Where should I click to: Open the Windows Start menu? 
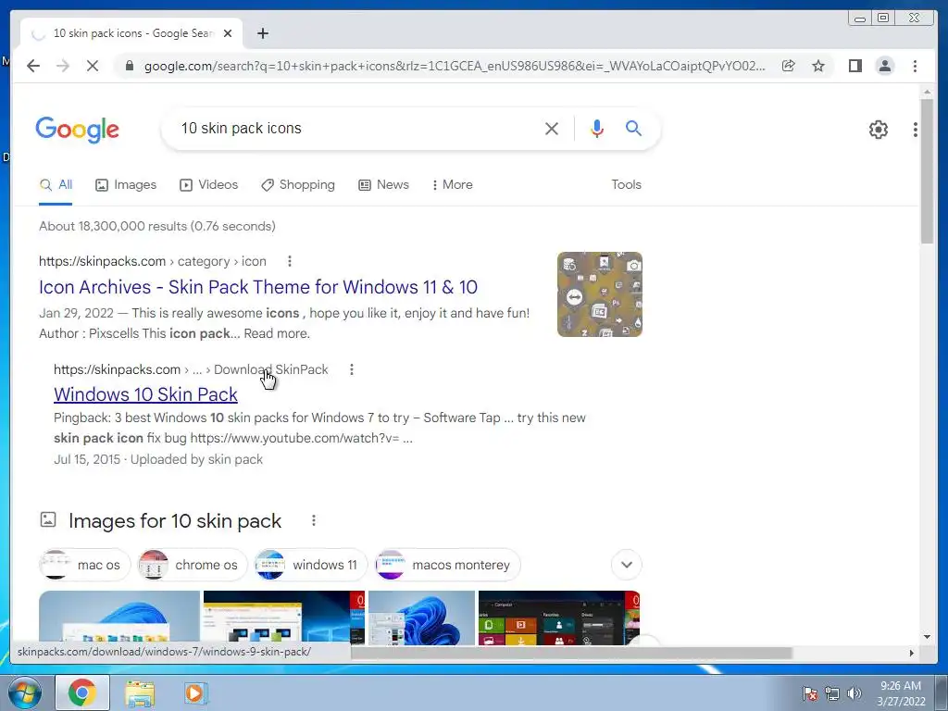25,692
